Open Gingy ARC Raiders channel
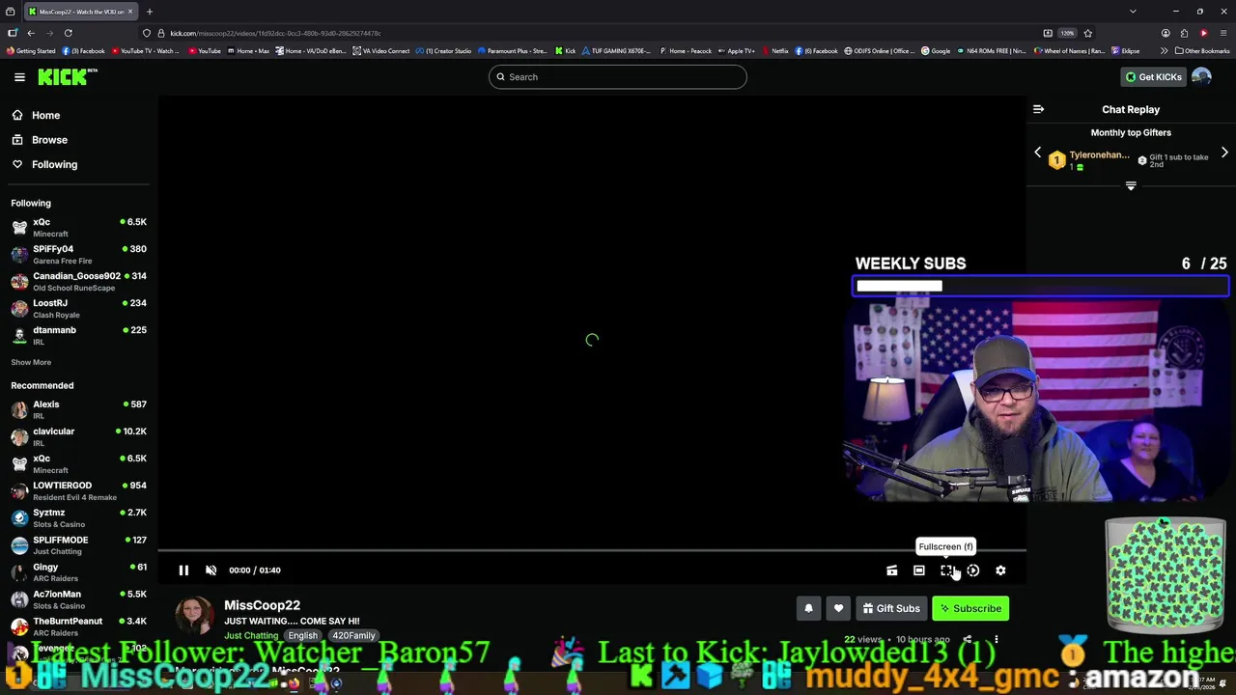 (x=77, y=571)
